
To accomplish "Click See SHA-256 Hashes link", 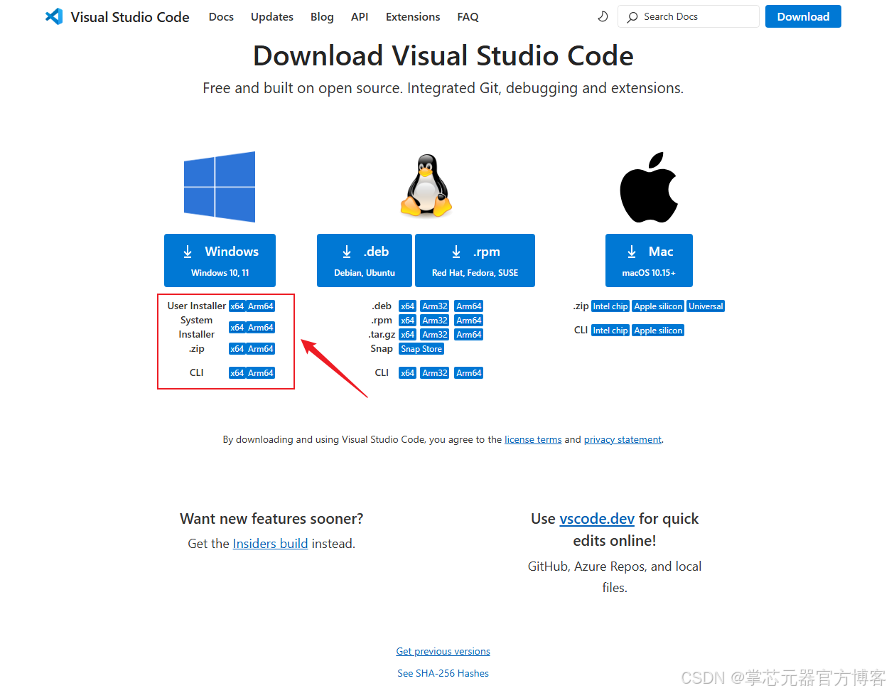I will (443, 673).
